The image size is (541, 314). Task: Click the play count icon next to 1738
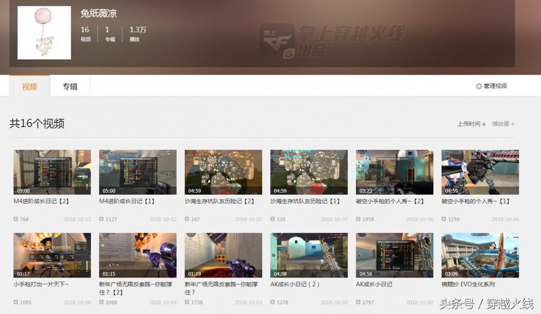[x=187, y=302]
